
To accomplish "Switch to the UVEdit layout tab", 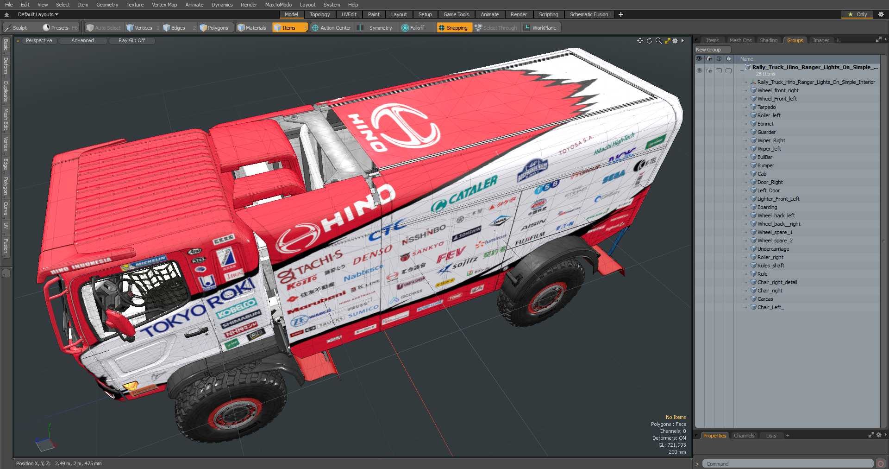I will point(349,14).
